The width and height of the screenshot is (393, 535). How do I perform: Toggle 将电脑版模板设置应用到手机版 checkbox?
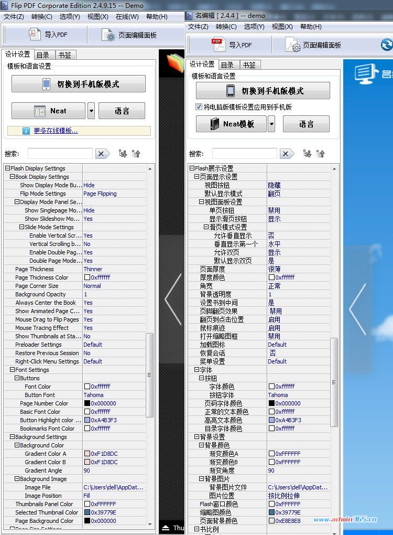click(x=199, y=107)
